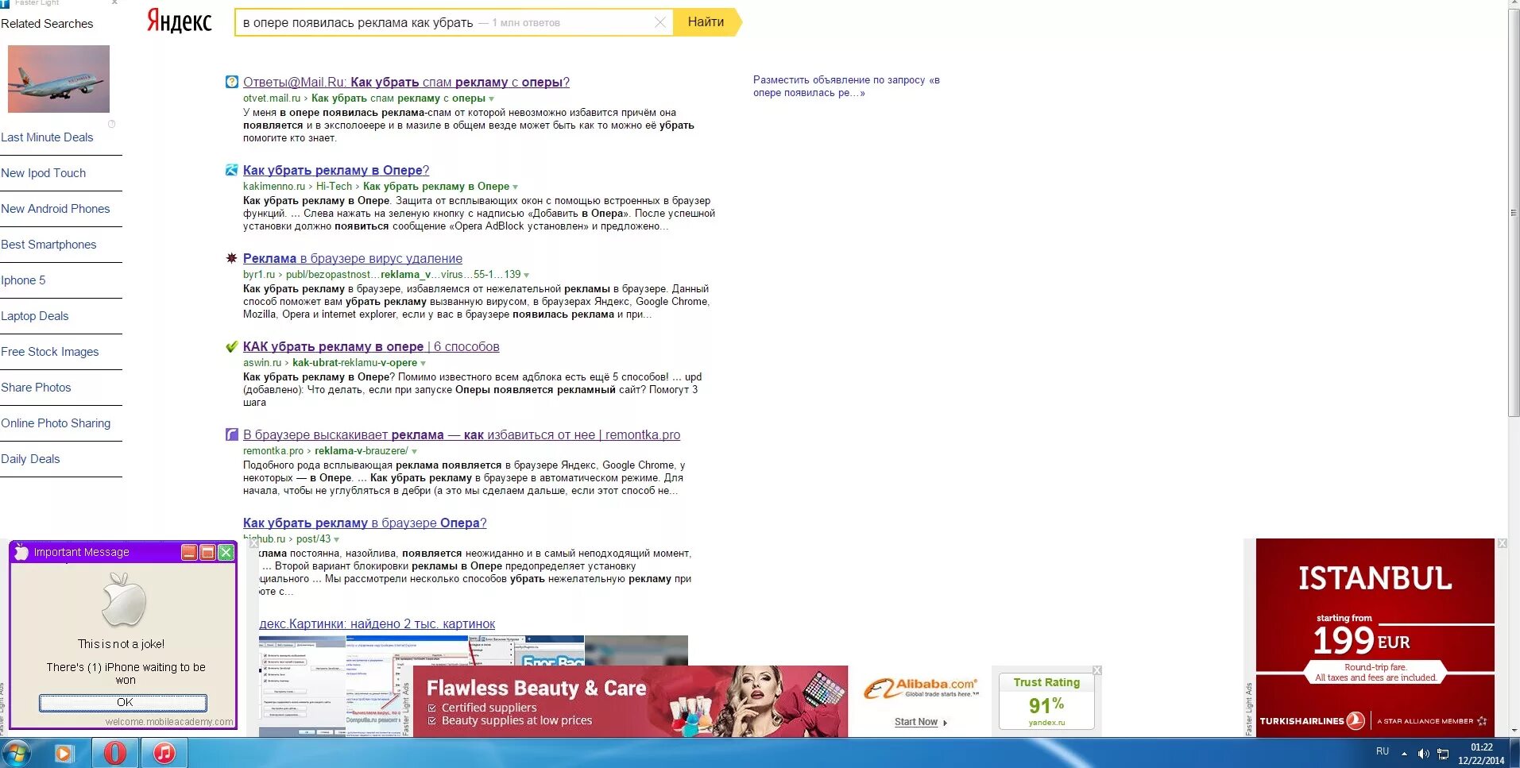Open the iTunes taskbar icon
This screenshot has height=768, width=1520.
click(x=164, y=753)
